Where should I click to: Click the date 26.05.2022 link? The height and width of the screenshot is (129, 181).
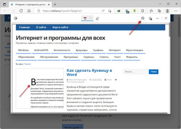pos(97,79)
